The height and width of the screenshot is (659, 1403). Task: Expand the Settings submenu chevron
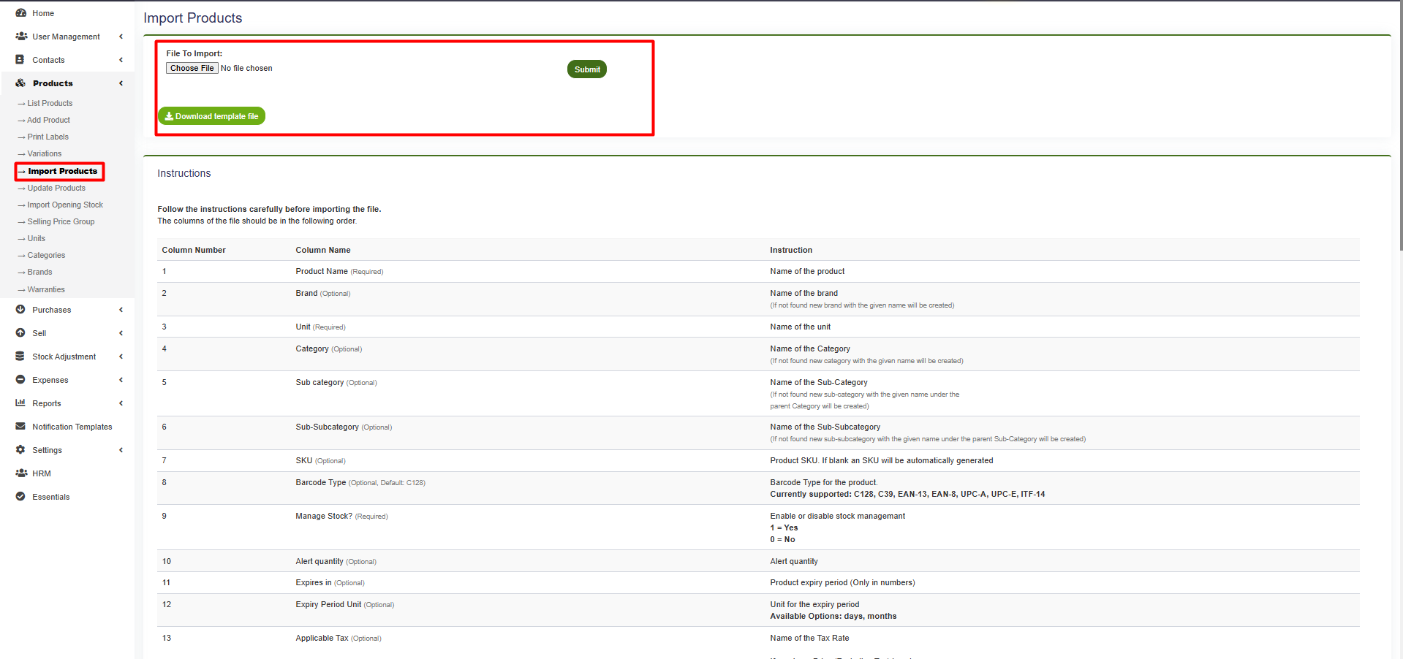tap(121, 450)
